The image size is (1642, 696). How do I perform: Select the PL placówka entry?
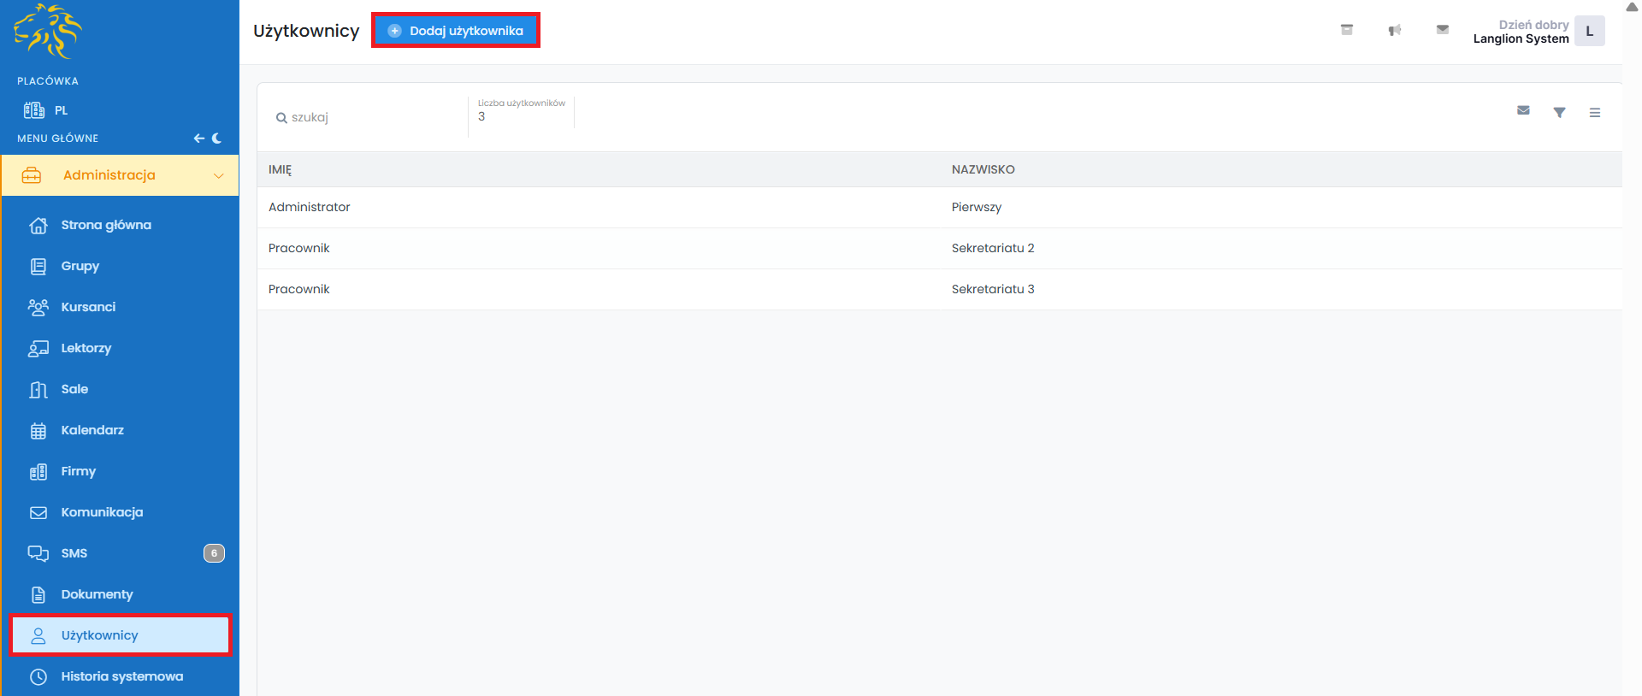[60, 110]
